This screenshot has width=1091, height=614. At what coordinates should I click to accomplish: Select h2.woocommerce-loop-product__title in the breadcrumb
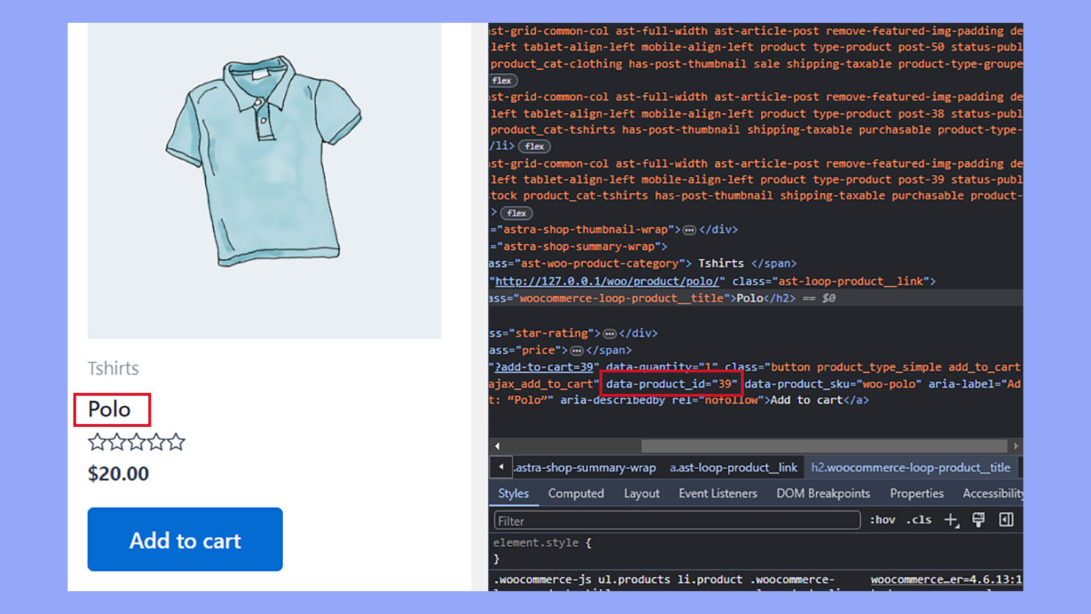912,467
